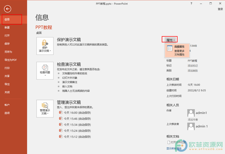Click PowerPoint file icon beside 今天 15:34
The height and width of the screenshot is (154, 225).
tap(61, 125)
